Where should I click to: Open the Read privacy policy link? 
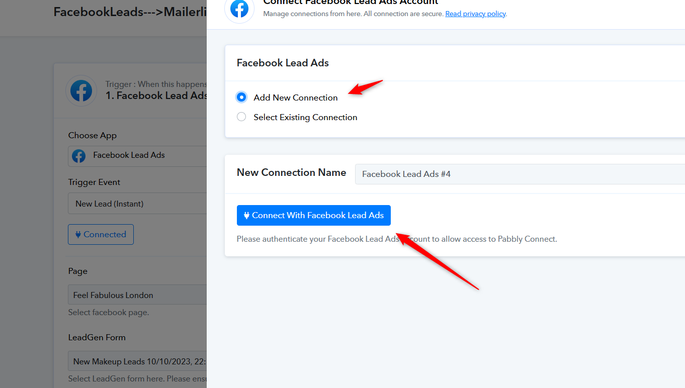click(x=475, y=14)
